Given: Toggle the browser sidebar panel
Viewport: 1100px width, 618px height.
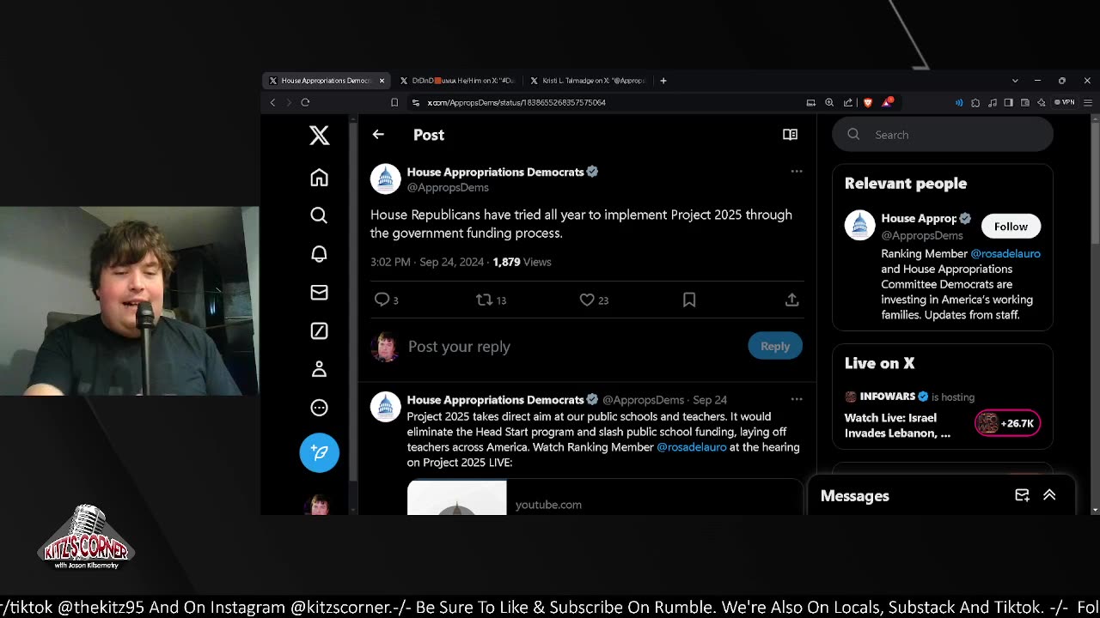Looking at the screenshot, I should (1009, 102).
